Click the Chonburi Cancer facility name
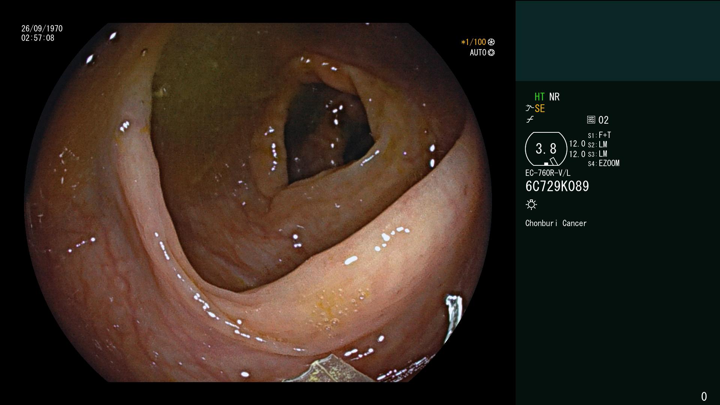 [556, 223]
